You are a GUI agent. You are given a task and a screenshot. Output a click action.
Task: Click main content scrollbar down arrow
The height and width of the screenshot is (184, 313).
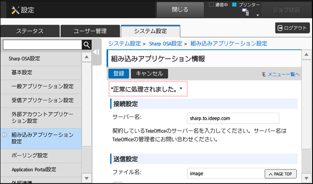pos(307,178)
